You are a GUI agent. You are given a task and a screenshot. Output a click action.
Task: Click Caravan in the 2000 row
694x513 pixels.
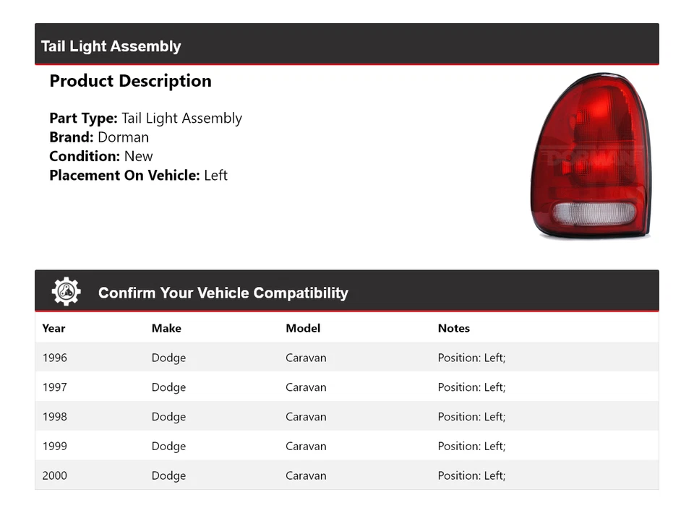(x=306, y=476)
